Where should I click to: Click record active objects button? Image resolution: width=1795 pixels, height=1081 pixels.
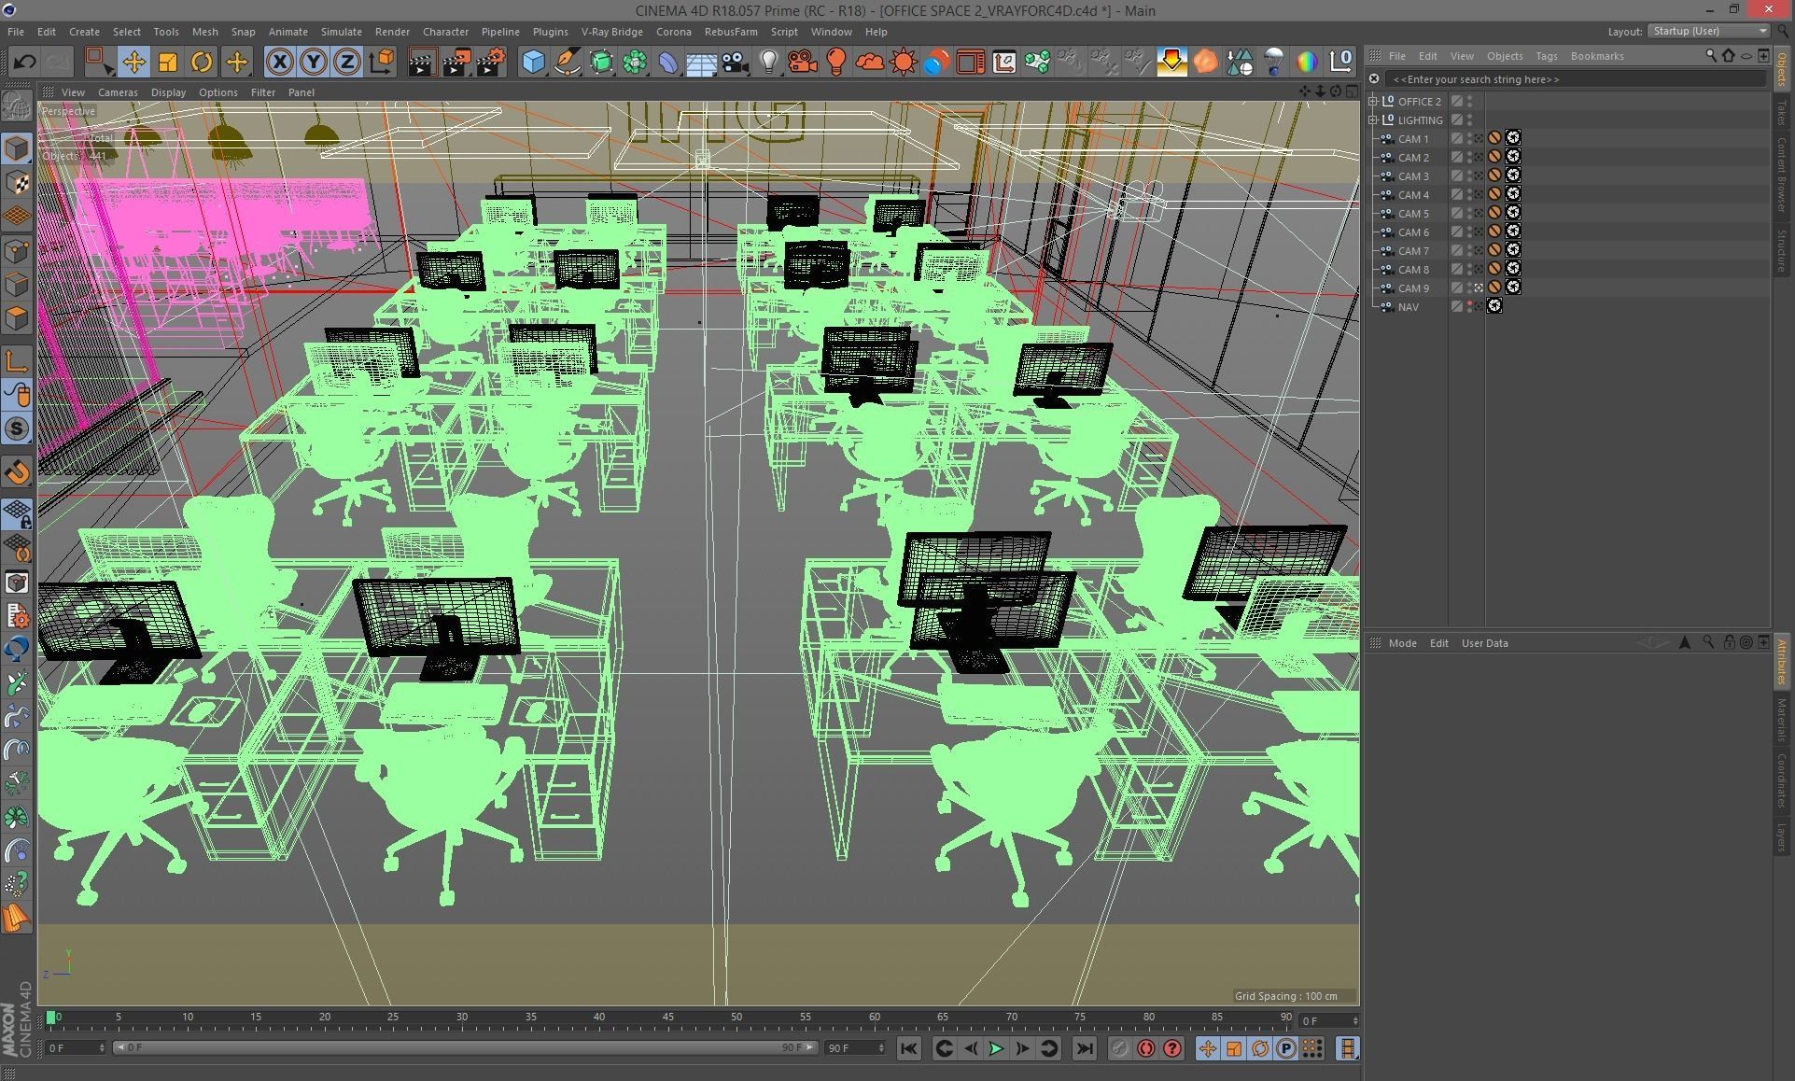click(x=1119, y=1049)
